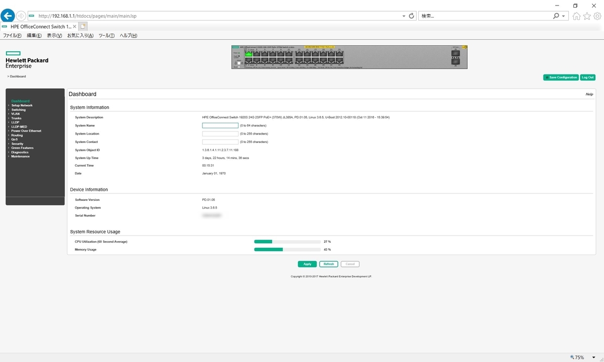Screen dimensions: 604x362
Task: Expand the Routing menu
Action: pos(17,135)
